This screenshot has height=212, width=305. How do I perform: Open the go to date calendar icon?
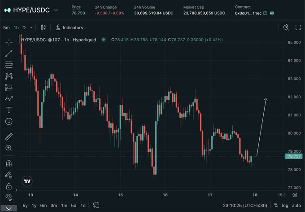point(96,205)
